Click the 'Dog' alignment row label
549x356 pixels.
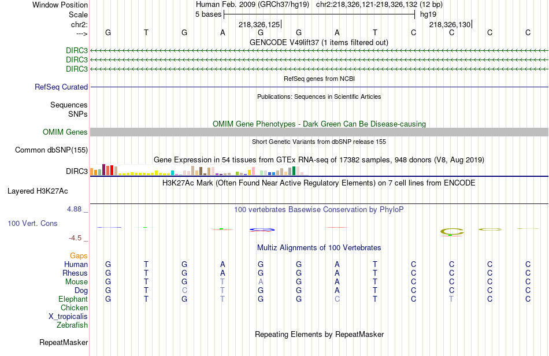[x=81, y=291]
